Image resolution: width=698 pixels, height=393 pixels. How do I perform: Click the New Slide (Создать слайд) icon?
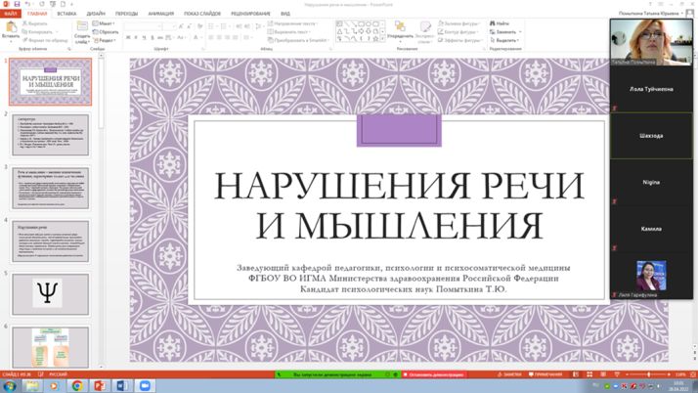click(x=82, y=26)
